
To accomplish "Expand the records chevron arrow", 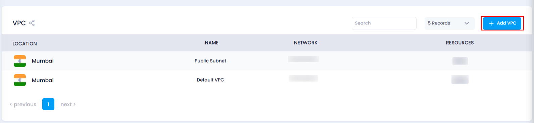I will (x=467, y=23).
